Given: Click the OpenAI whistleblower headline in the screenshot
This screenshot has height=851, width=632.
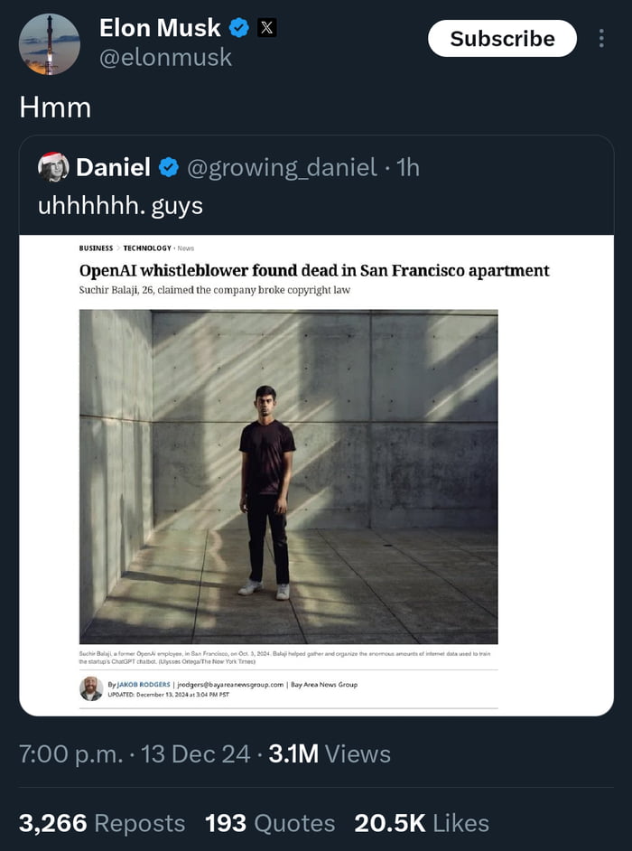Looking at the screenshot, I should [314, 270].
